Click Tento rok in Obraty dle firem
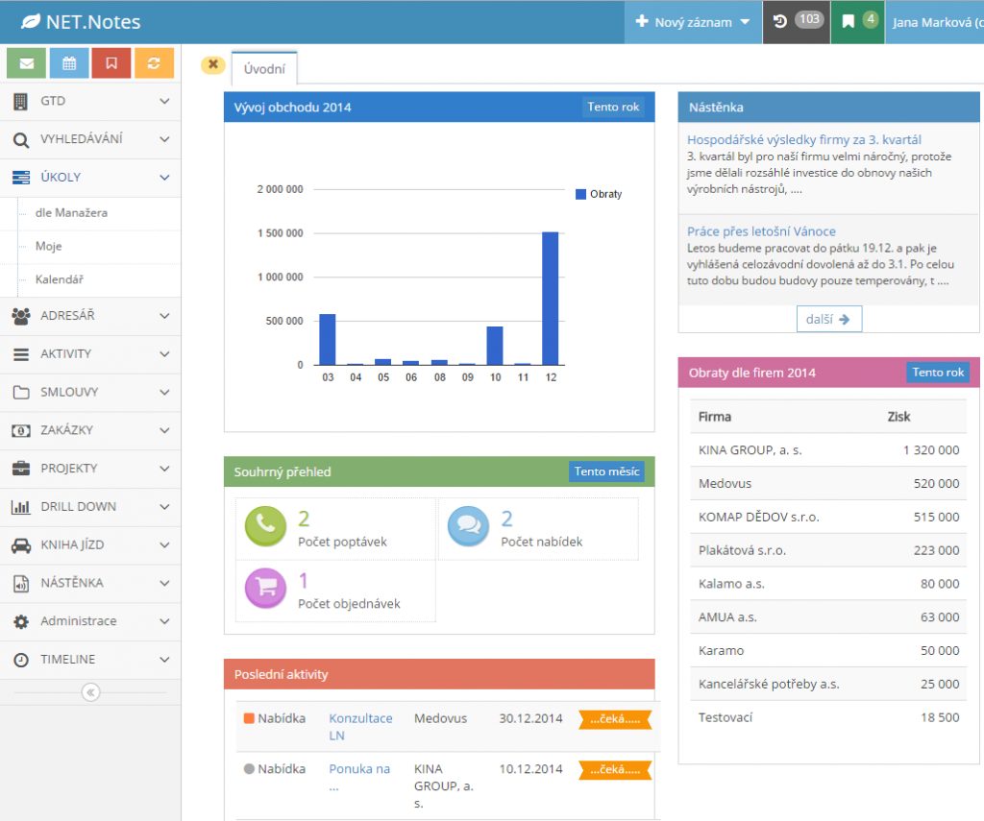984x821 pixels. 938,373
